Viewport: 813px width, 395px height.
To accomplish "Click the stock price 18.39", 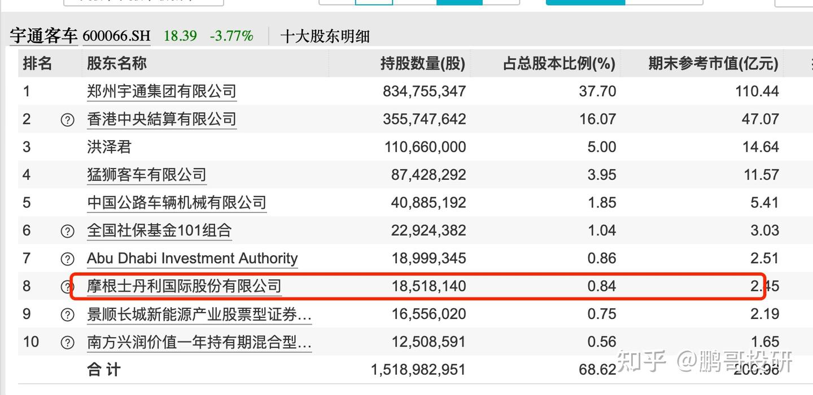I will pyautogui.click(x=180, y=37).
